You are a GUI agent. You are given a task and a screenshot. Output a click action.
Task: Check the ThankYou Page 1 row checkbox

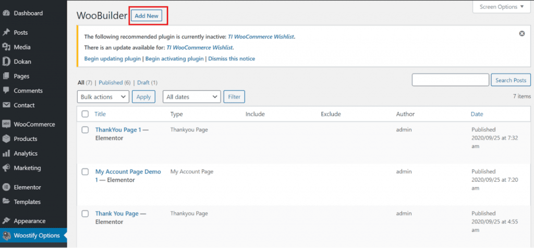click(x=85, y=130)
